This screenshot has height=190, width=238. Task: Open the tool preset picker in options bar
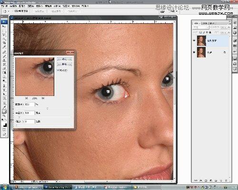[x=6, y=11]
